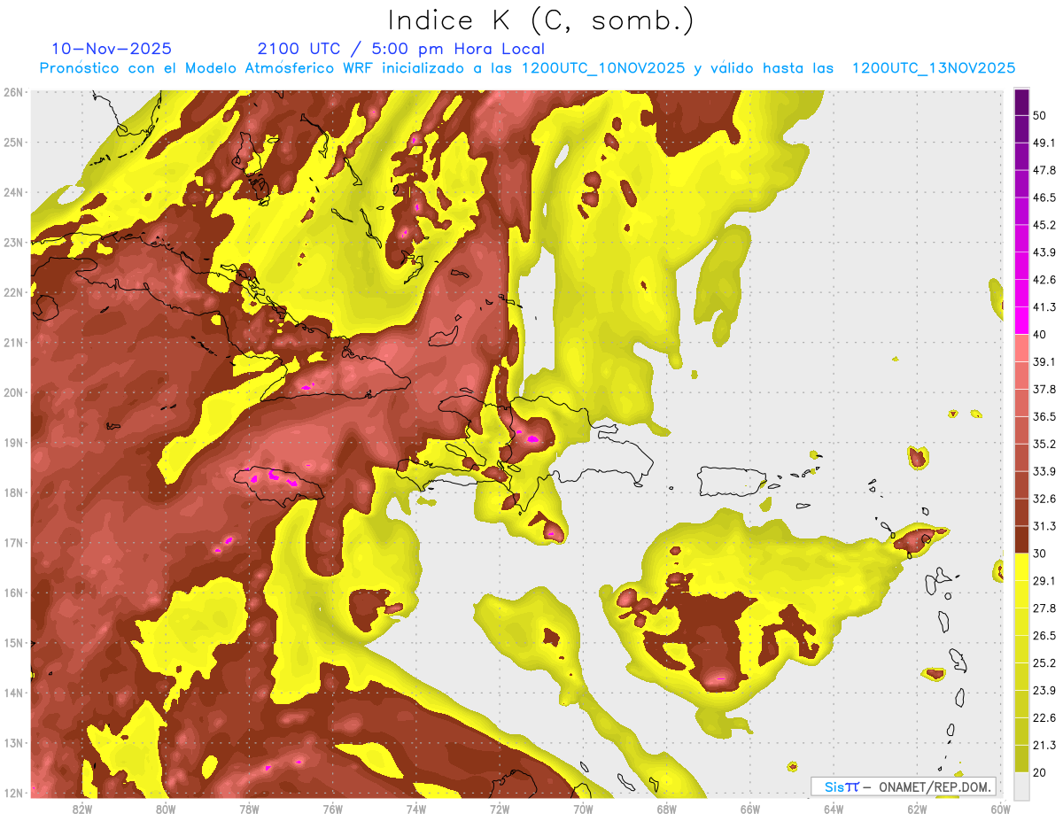The height and width of the screenshot is (821, 1063).
Task: Click the '18N' latitude axis label
Action: (x=13, y=492)
